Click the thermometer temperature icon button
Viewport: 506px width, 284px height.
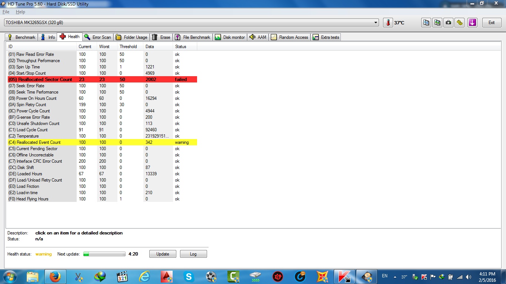(387, 23)
